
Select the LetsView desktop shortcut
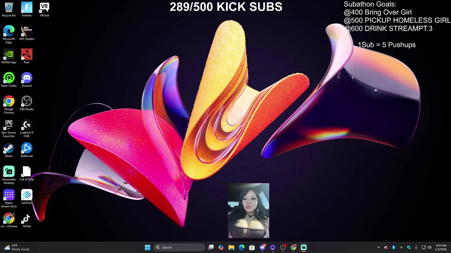27,197
